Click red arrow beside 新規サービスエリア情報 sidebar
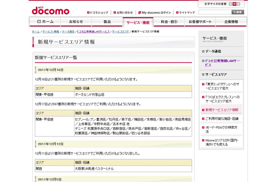Viewport: 277px width, 182px height. point(203,110)
